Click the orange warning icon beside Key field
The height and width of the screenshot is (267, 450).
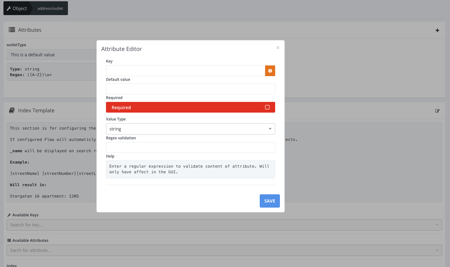click(x=270, y=71)
